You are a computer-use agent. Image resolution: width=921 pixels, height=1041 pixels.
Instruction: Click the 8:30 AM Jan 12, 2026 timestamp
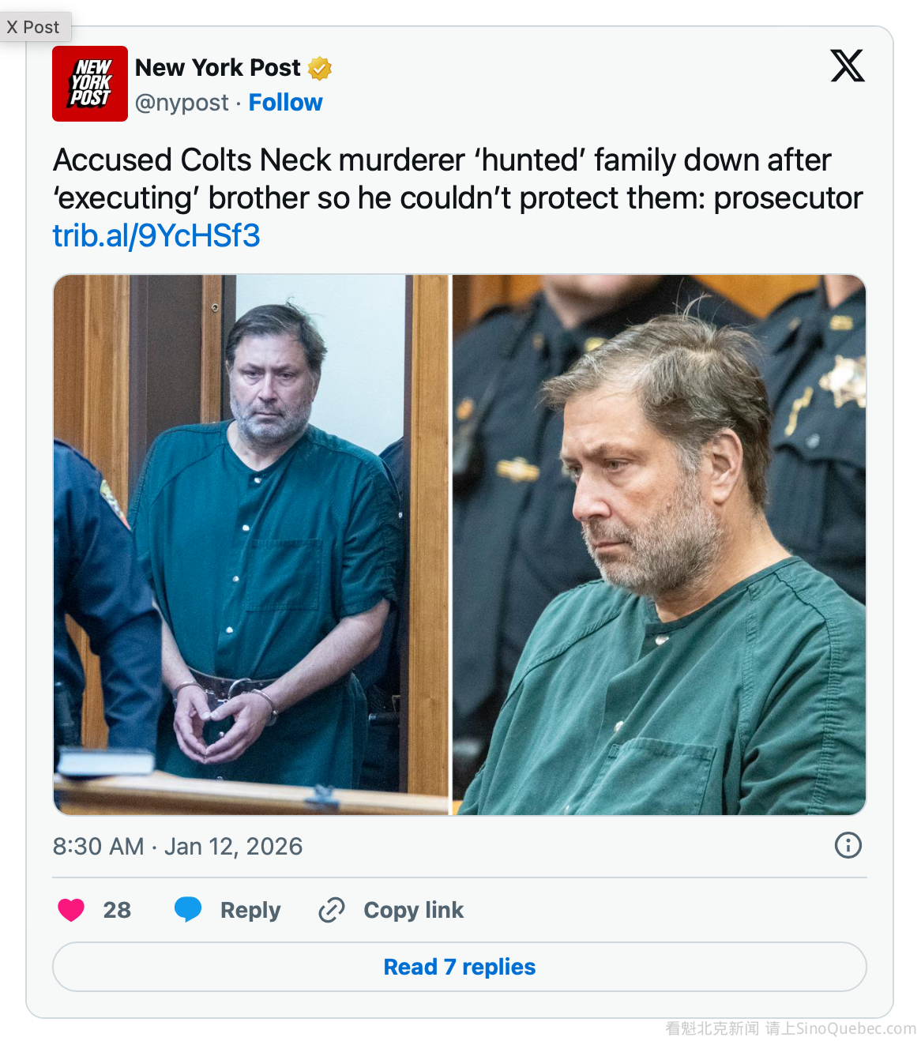(x=178, y=846)
